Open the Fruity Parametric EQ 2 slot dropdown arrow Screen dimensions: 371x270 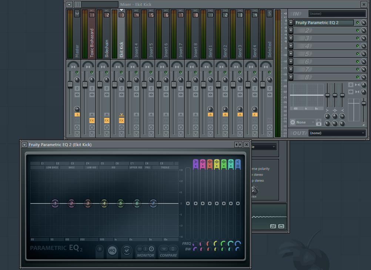[x=291, y=23]
